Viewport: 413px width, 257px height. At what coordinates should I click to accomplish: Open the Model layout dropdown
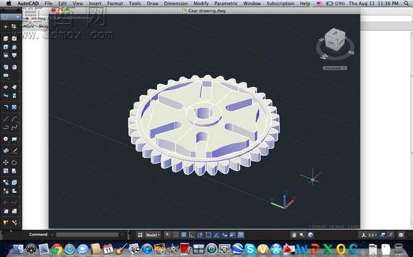click(153, 235)
